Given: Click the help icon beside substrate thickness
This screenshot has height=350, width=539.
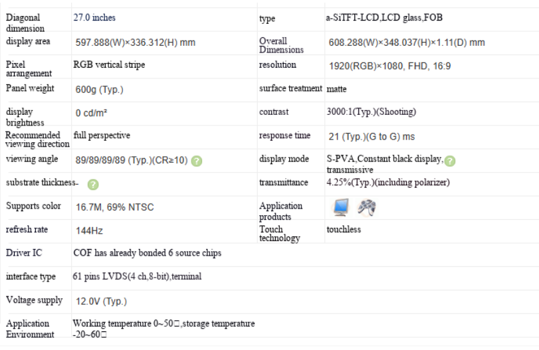Looking at the screenshot, I should 93,185.
